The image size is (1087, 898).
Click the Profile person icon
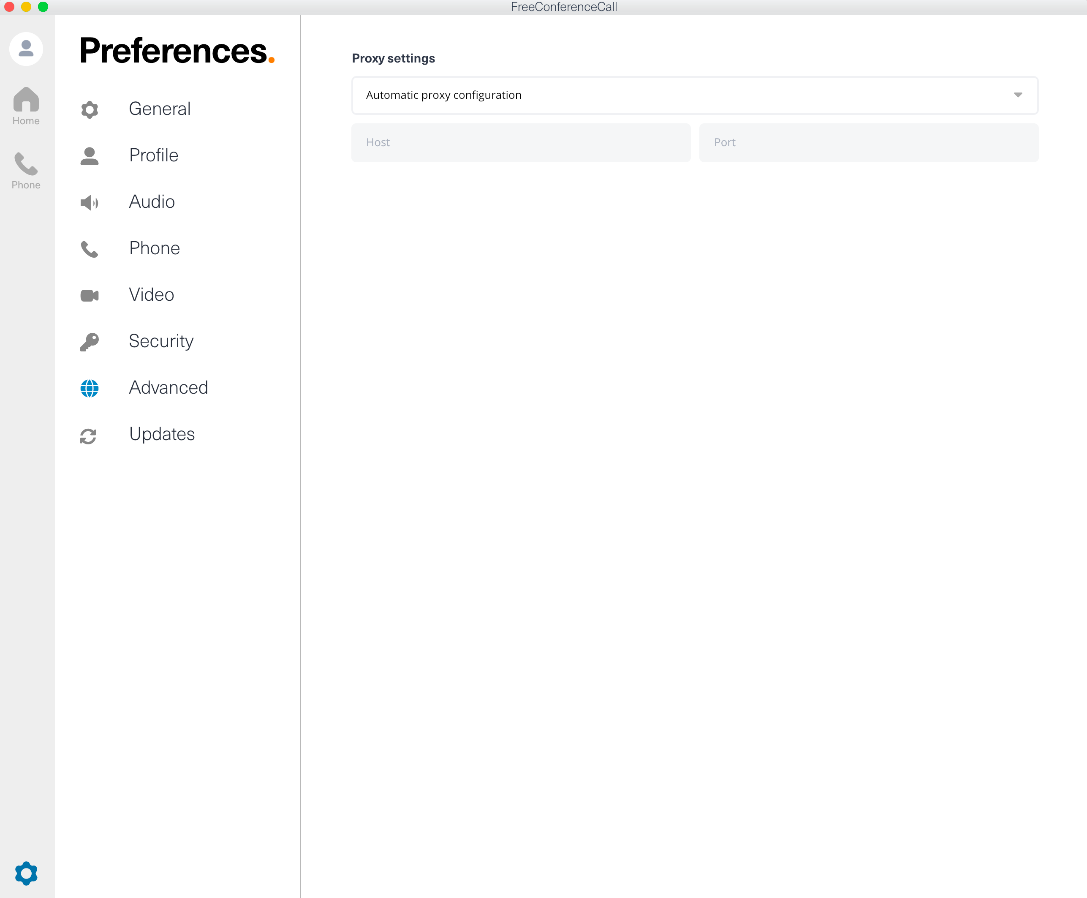tap(89, 155)
